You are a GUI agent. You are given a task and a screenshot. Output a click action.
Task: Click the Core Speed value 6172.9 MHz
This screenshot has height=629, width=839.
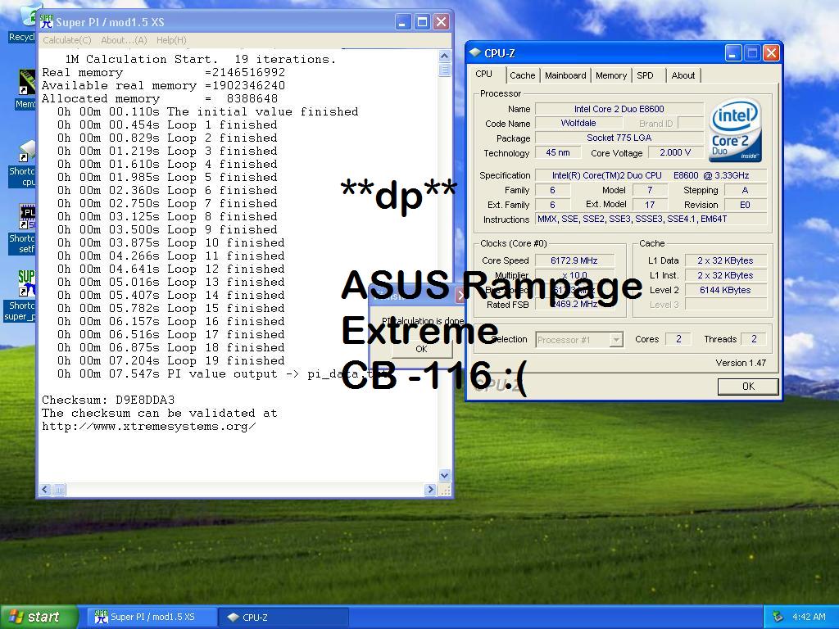coord(574,260)
